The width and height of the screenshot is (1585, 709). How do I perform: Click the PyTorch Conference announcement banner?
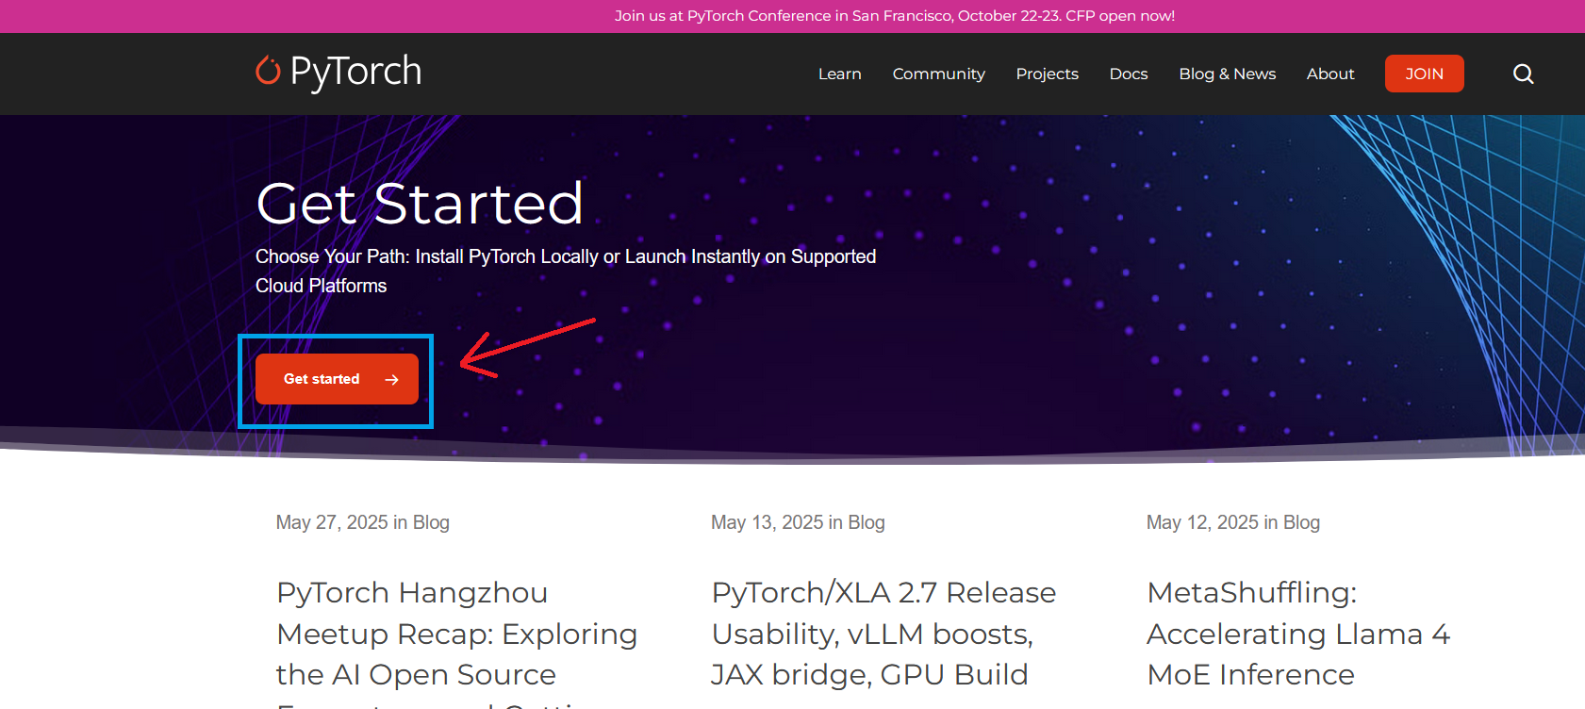point(894,16)
